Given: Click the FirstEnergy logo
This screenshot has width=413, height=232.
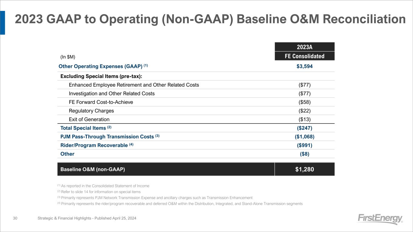Looking at the screenshot, I should [x=380, y=219].
